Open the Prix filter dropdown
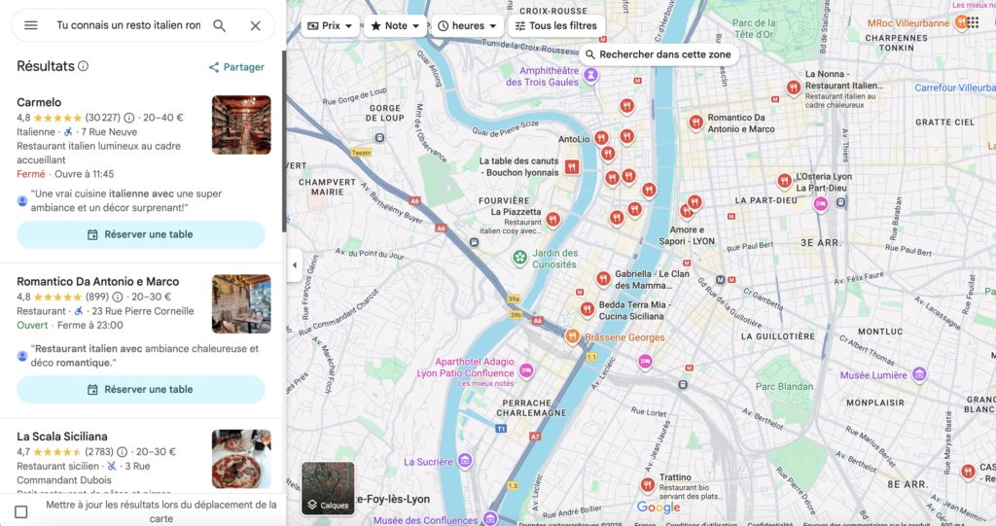This screenshot has width=996, height=526. pos(330,25)
